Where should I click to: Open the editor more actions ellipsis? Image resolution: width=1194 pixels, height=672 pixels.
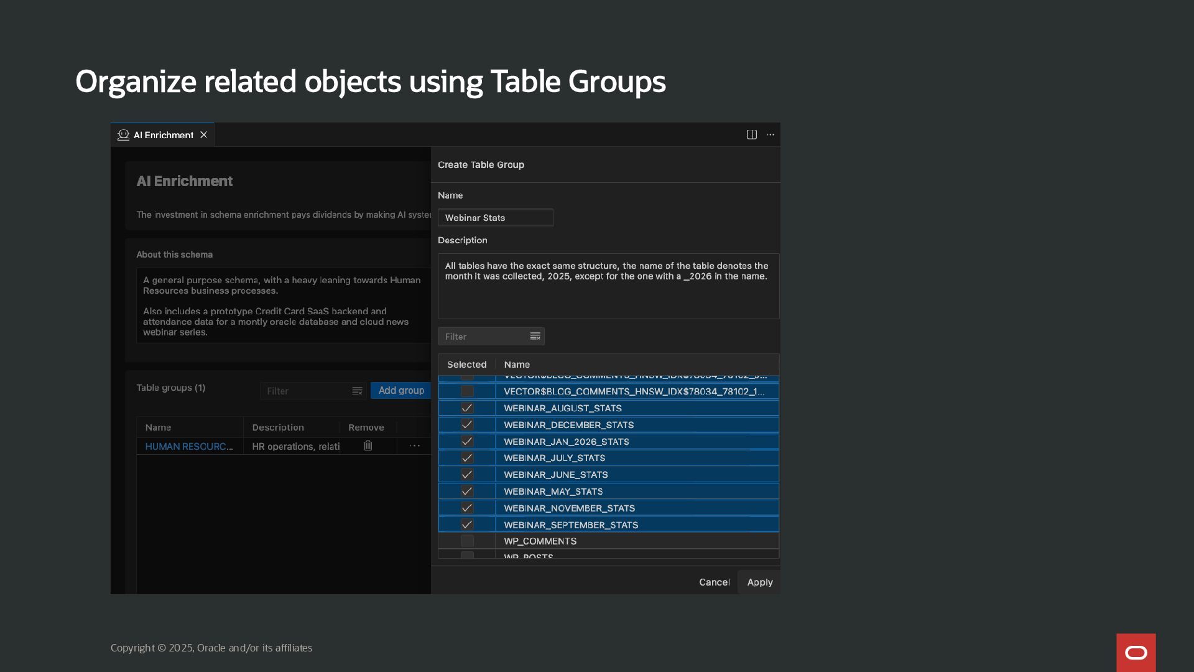coord(771,134)
